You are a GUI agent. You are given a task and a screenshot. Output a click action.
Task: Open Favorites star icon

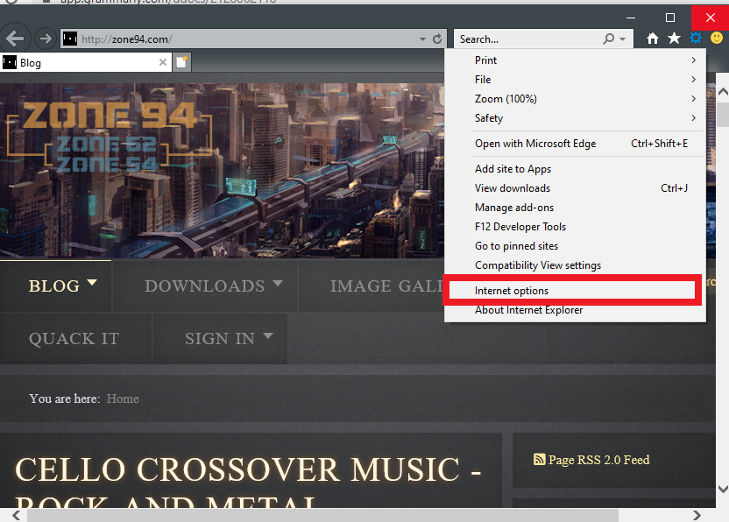[674, 39]
